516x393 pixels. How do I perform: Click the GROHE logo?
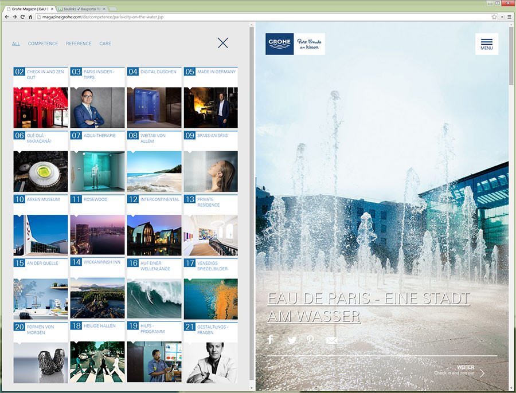[x=279, y=44]
